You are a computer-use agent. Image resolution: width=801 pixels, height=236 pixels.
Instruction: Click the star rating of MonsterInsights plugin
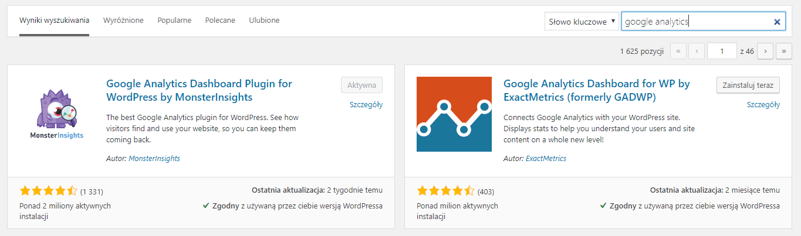(48, 191)
